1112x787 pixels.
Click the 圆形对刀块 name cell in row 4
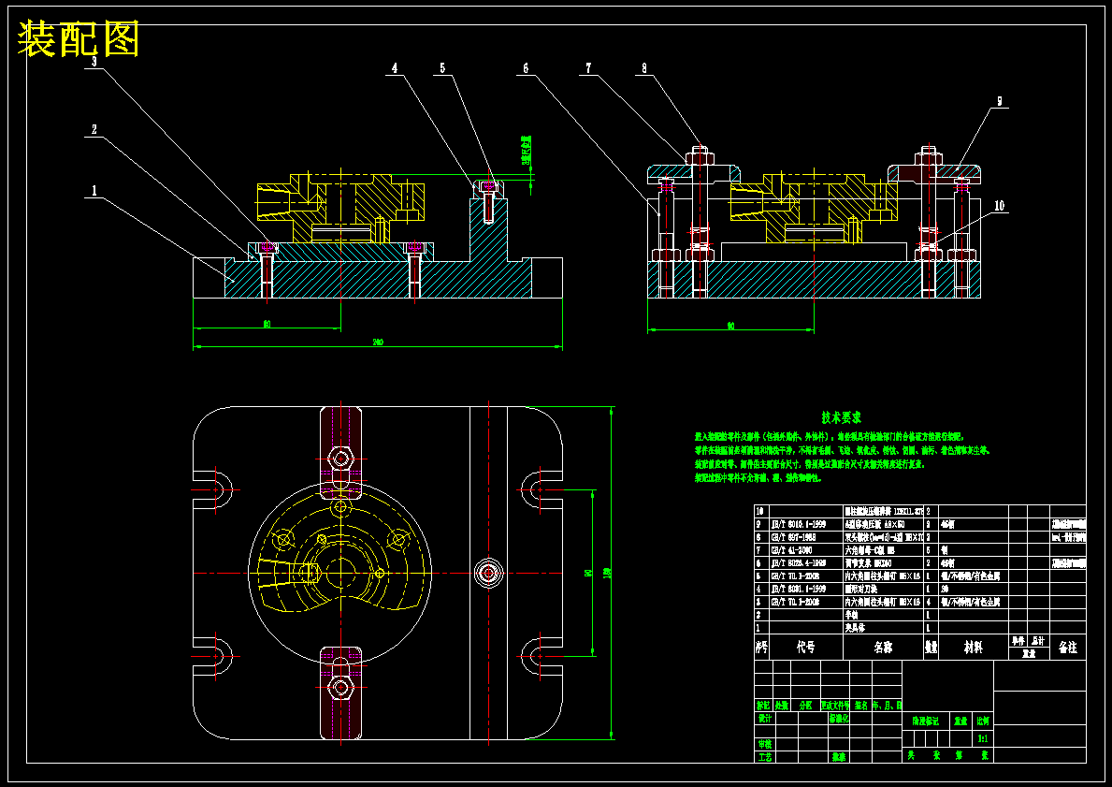click(x=860, y=589)
